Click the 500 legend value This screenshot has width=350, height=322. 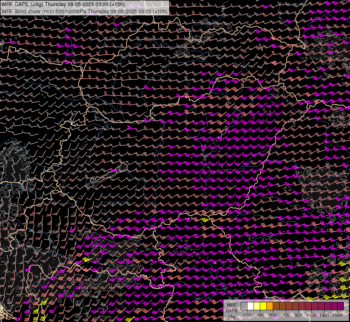tap(273, 315)
